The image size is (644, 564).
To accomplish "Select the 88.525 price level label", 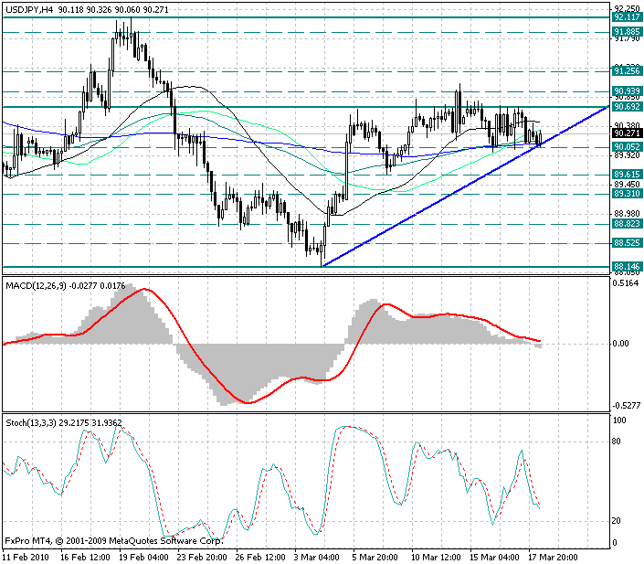I will [627, 243].
